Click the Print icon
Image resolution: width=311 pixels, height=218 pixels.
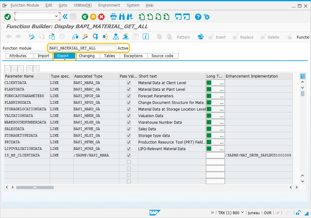(114, 17)
